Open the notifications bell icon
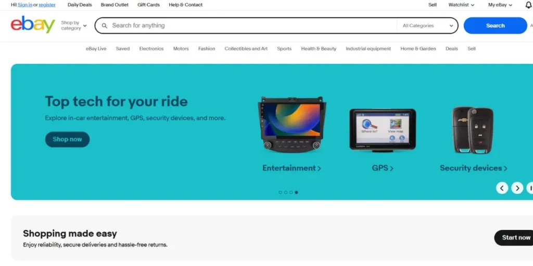The width and height of the screenshot is (533, 266). coord(529,5)
